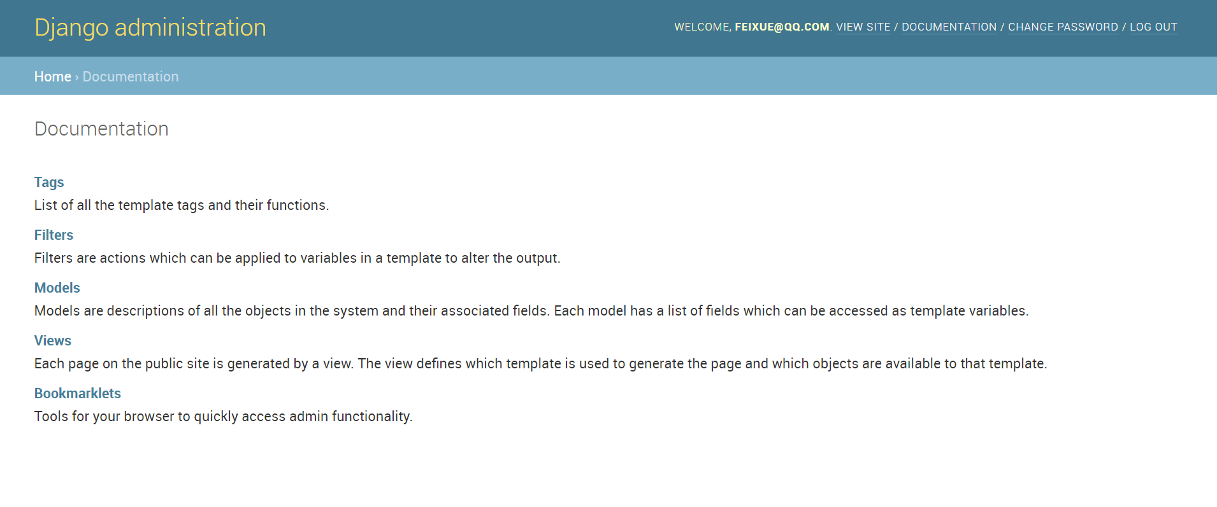Open the Filters documentation section
Image resolution: width=1217 pixels, height=507 pixels.
click(x=54, y=235)
